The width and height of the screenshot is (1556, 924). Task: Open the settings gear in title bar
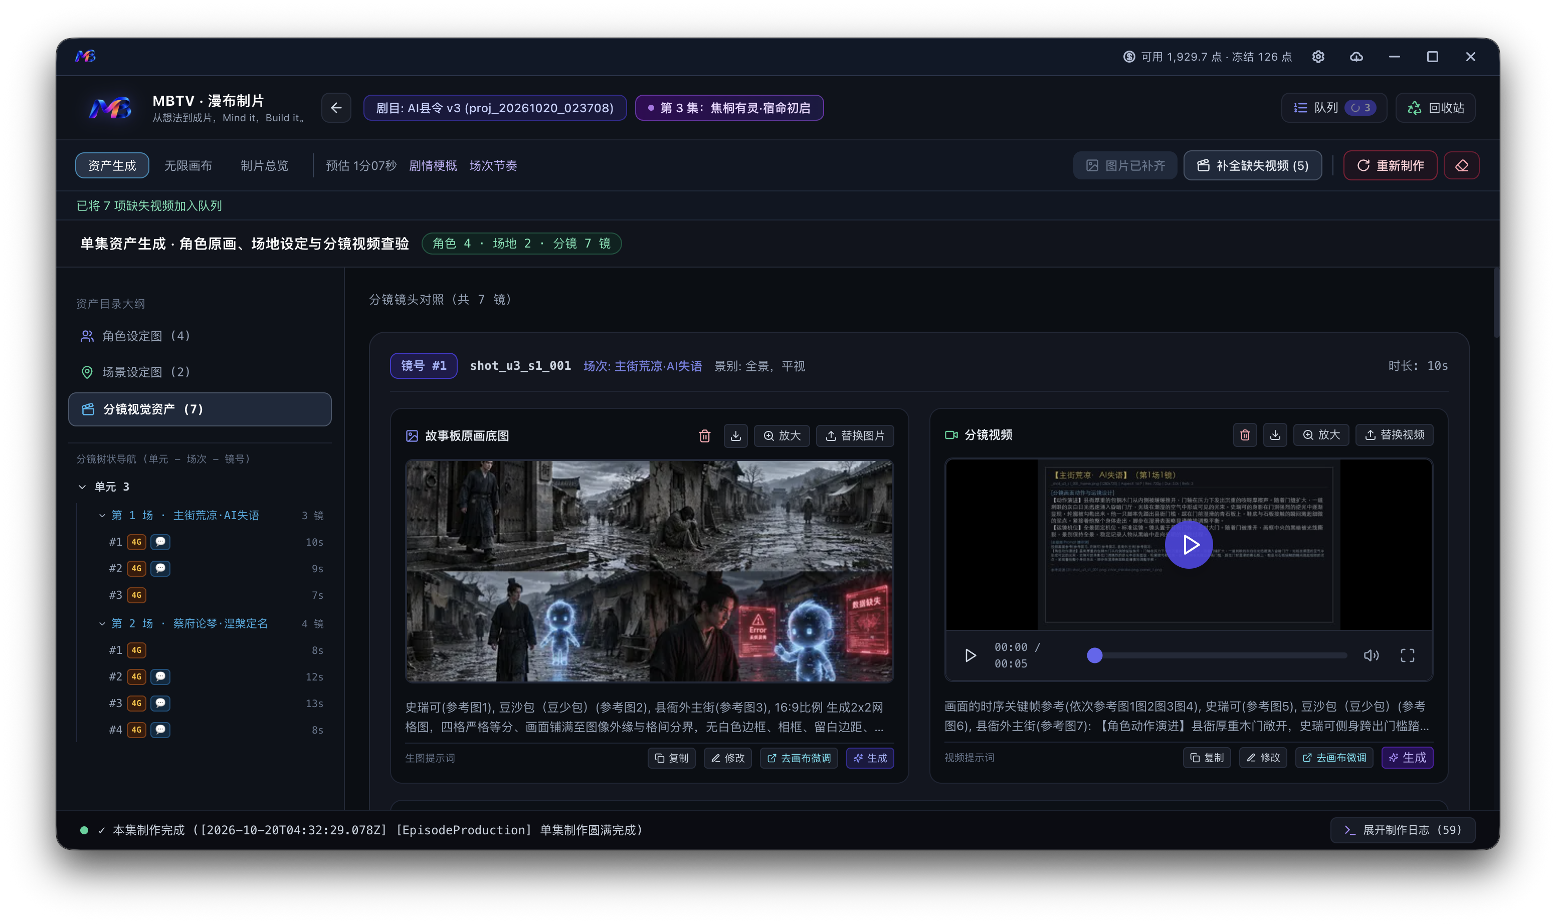click(1317, 57)
